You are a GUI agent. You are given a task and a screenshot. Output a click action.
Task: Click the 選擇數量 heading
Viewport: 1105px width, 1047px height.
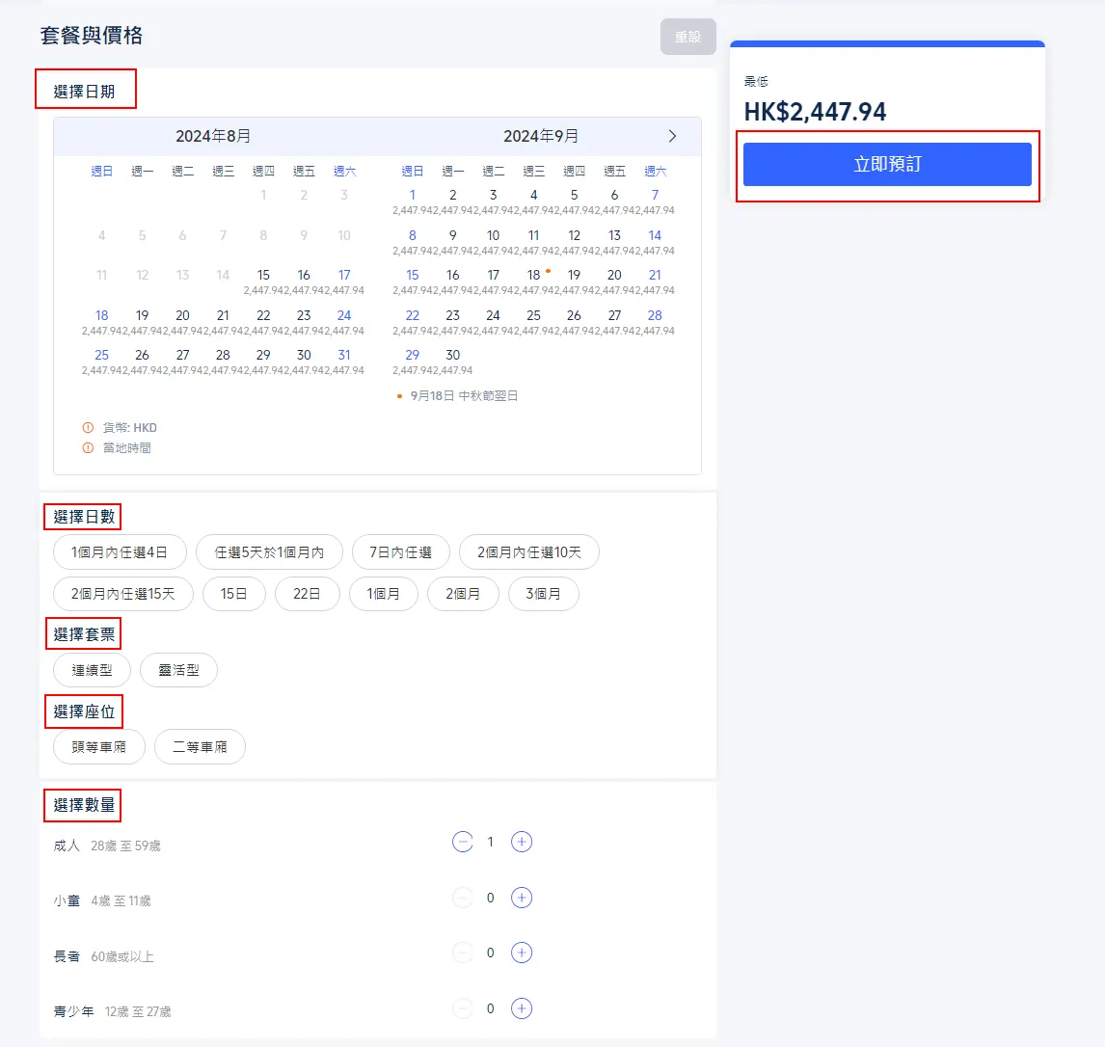[84, 805]
